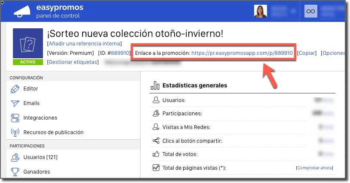This screenshot has width=350, height=183.
Task: Click the PARTICIPACIONES section header
Action: [x=27, y=146]
